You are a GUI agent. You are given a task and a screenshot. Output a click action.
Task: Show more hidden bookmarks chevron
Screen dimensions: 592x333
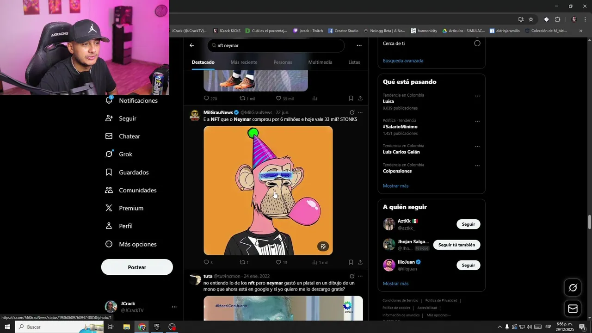point(581,31)
